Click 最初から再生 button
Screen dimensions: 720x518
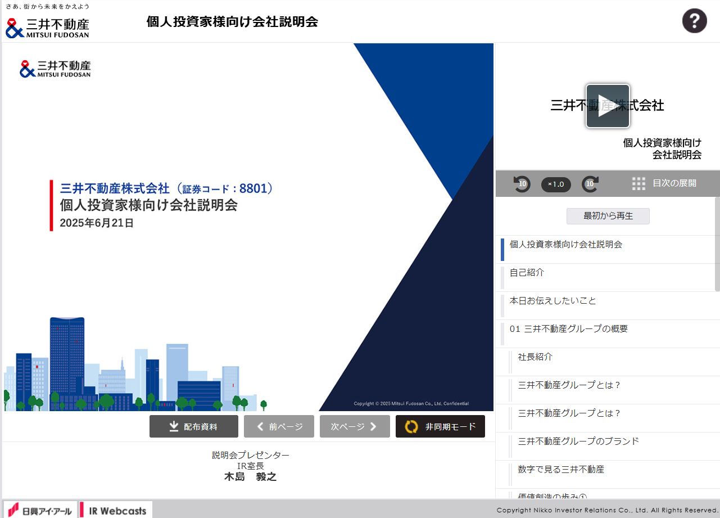coord(608,216)
